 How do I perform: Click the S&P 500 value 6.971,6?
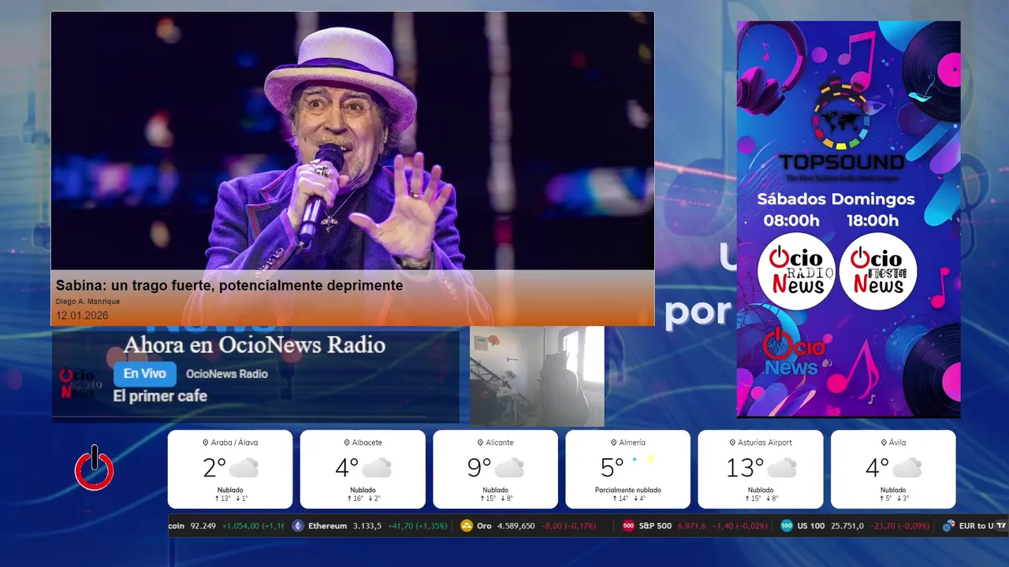click(x=691, y=526)
